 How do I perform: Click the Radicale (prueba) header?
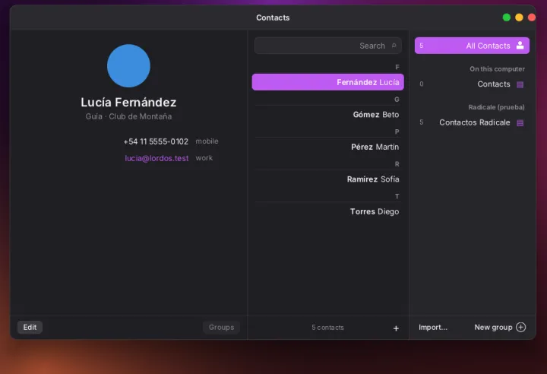coord(496,107)
